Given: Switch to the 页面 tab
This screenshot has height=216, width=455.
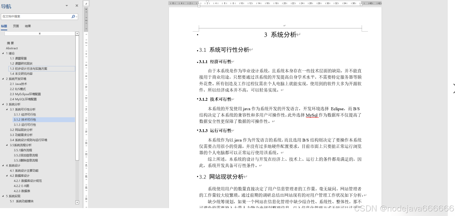Looking at the screenshot, I should coord(16,26).
